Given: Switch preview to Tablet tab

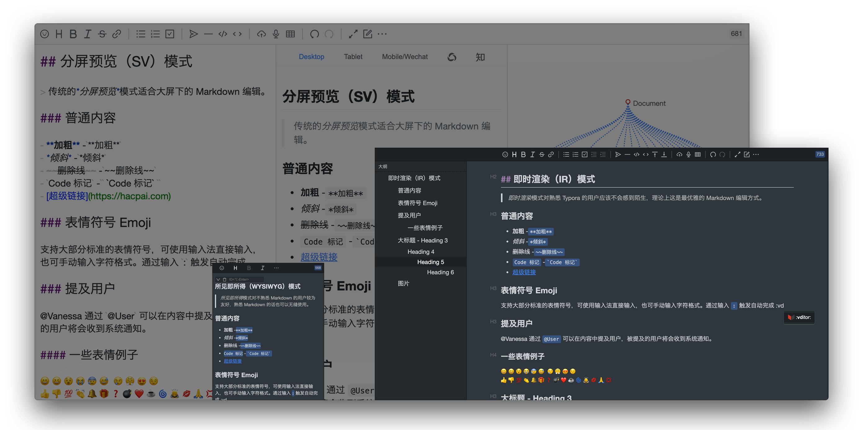Looking at the screenshot, I should pos(353,57).
